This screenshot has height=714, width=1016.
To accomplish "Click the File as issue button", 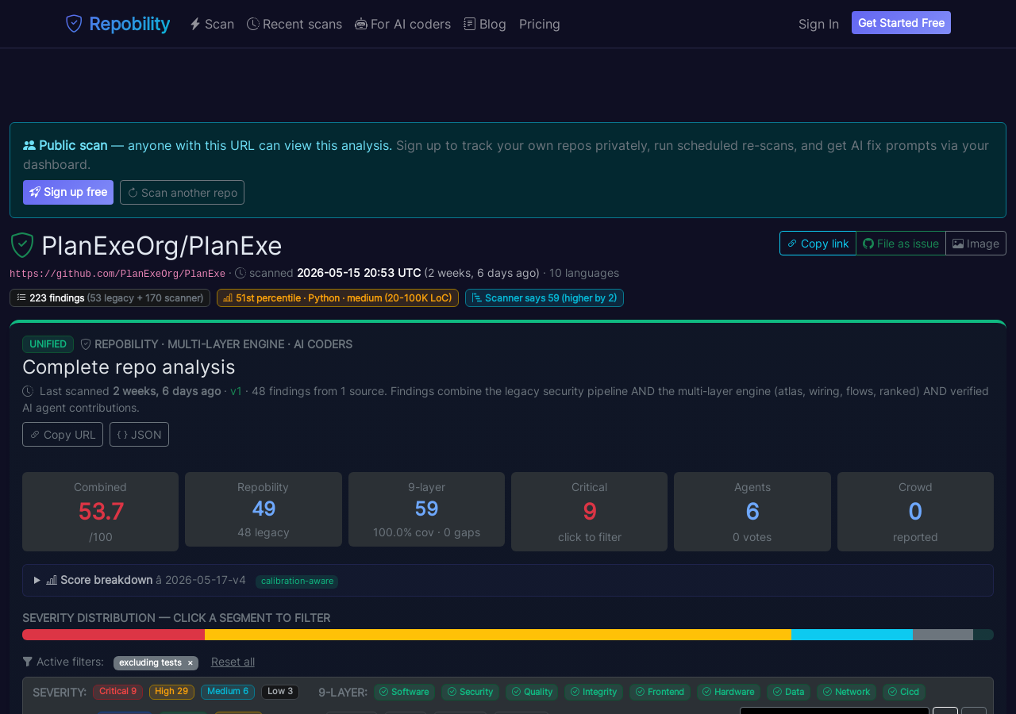I will [901, 244].
